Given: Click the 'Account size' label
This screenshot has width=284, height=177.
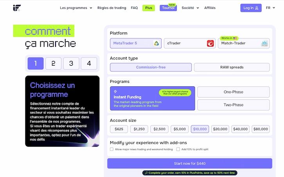Looking at the screenshot, I should coord(123,120).
